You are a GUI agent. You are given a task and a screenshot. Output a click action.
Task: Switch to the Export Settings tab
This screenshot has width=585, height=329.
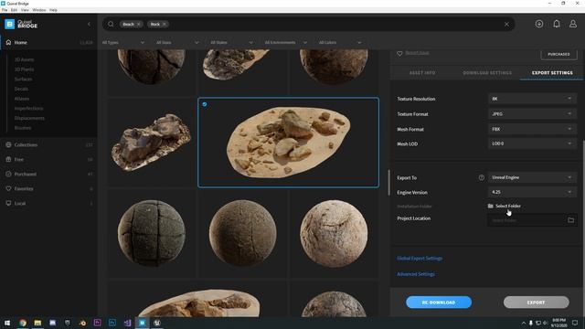552,73
